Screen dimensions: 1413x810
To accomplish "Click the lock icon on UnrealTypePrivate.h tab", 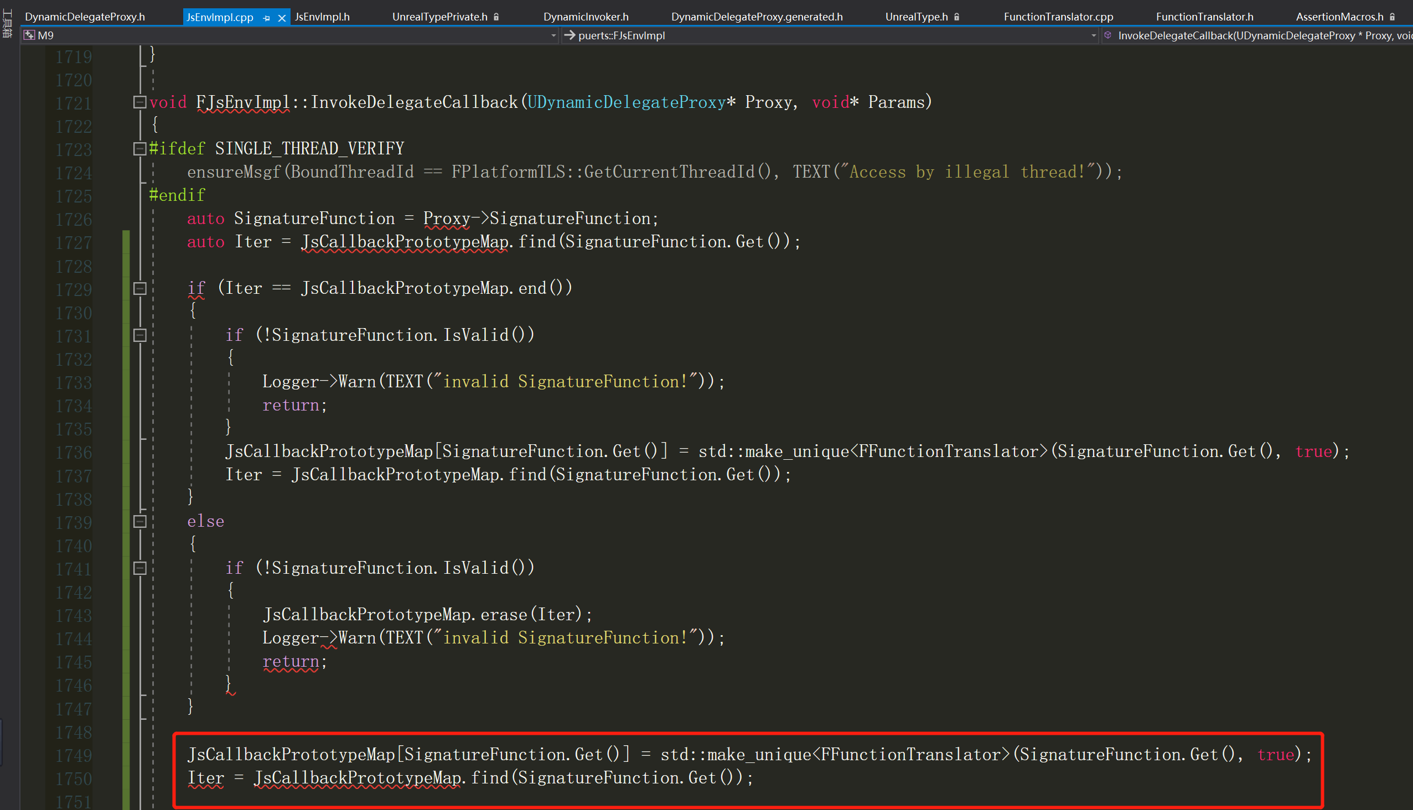I will [495, 16].
